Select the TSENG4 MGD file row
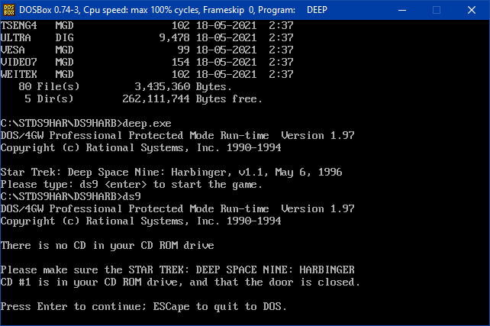This screenshot has height=326, width=490. tap(147, 25)
